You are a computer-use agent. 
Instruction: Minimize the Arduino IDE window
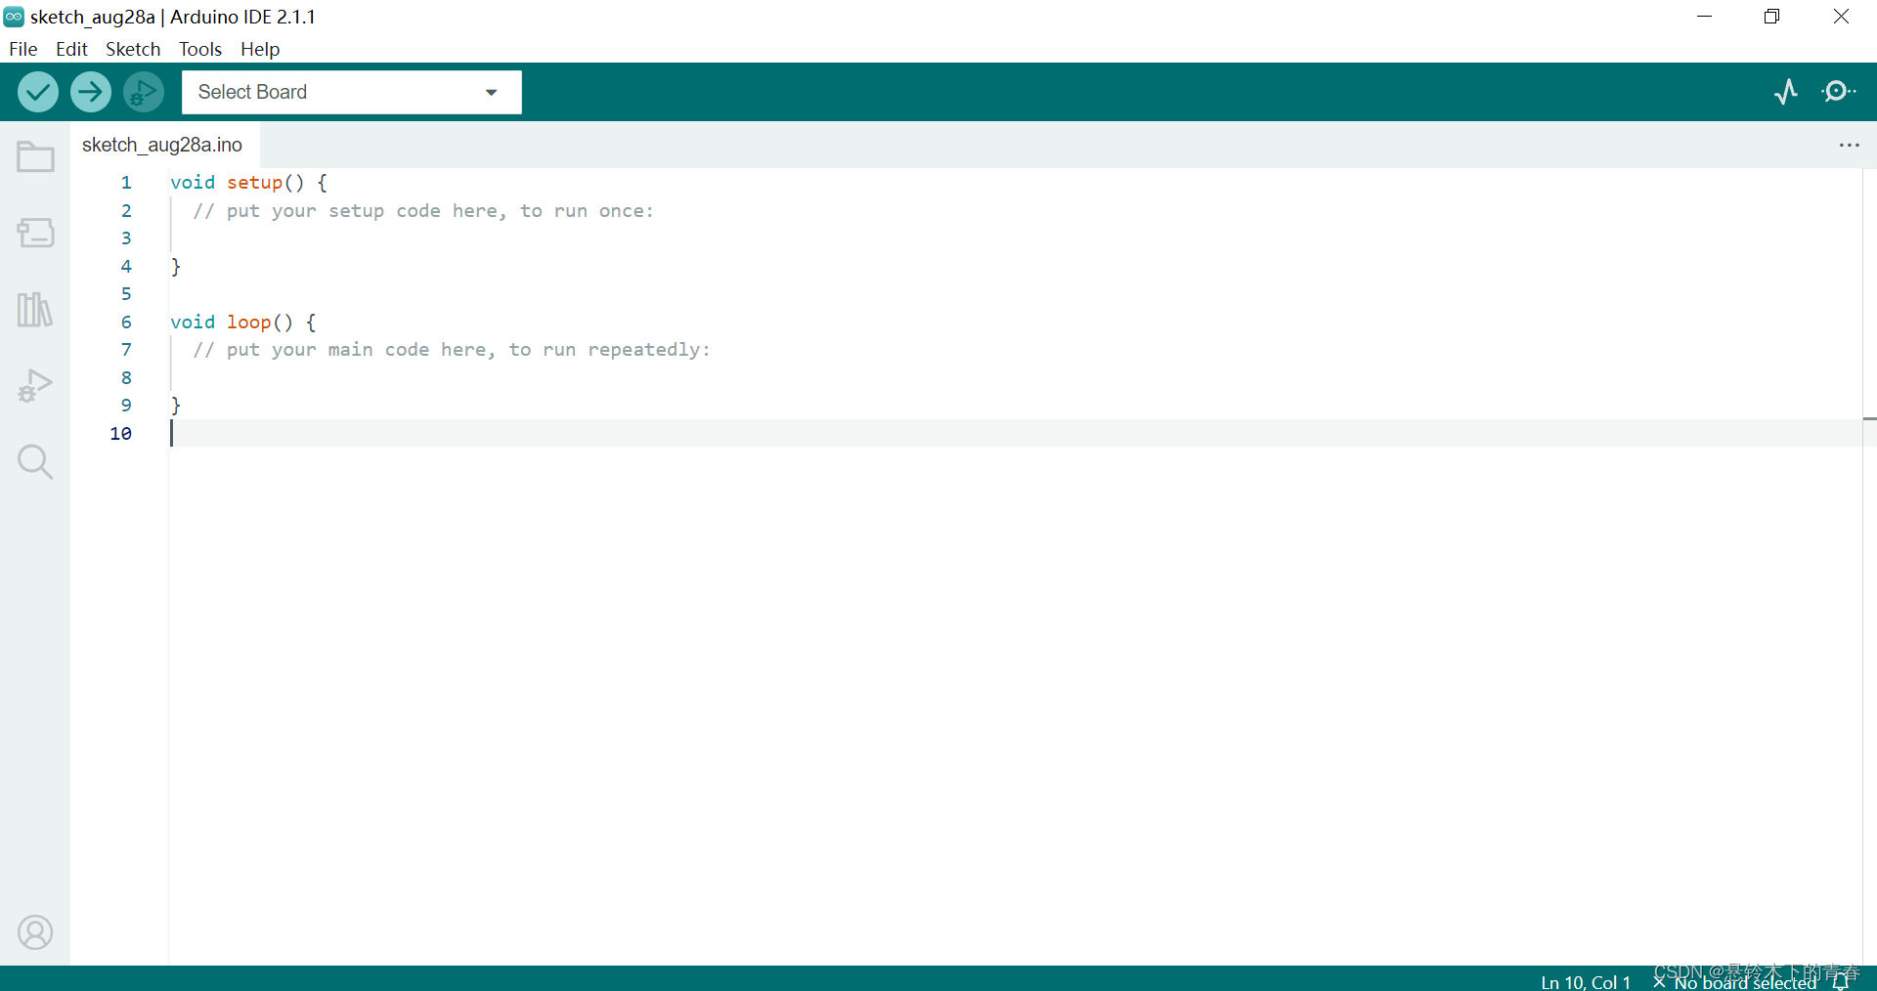1705,17
